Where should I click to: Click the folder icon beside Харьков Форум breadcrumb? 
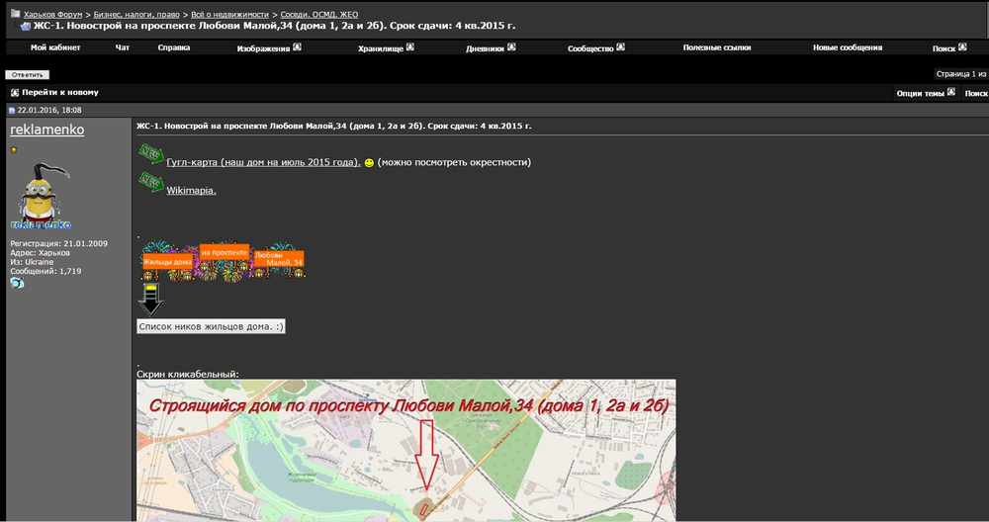pyautogui.click(x=16, y=14)
